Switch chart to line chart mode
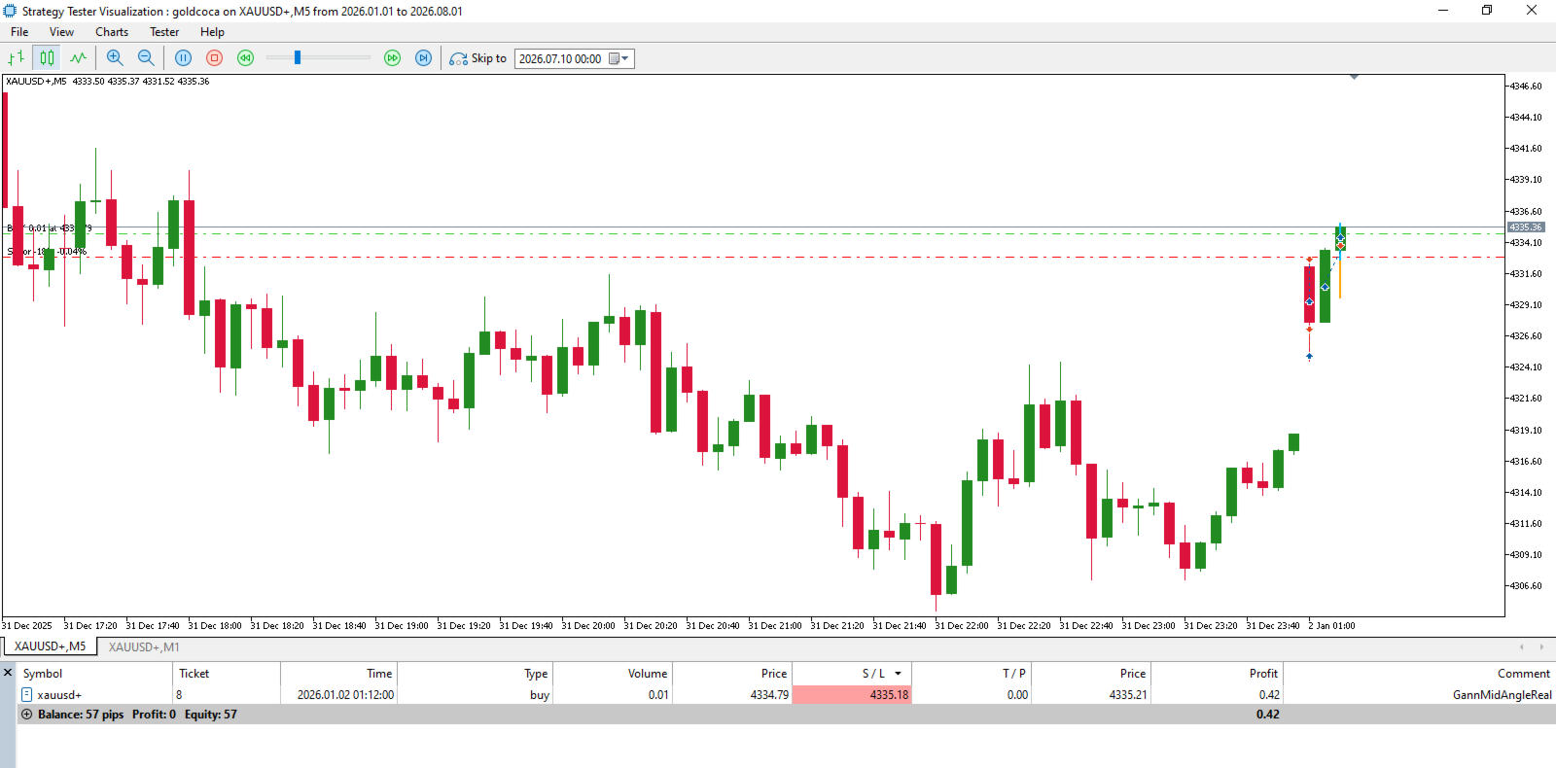 78,58
